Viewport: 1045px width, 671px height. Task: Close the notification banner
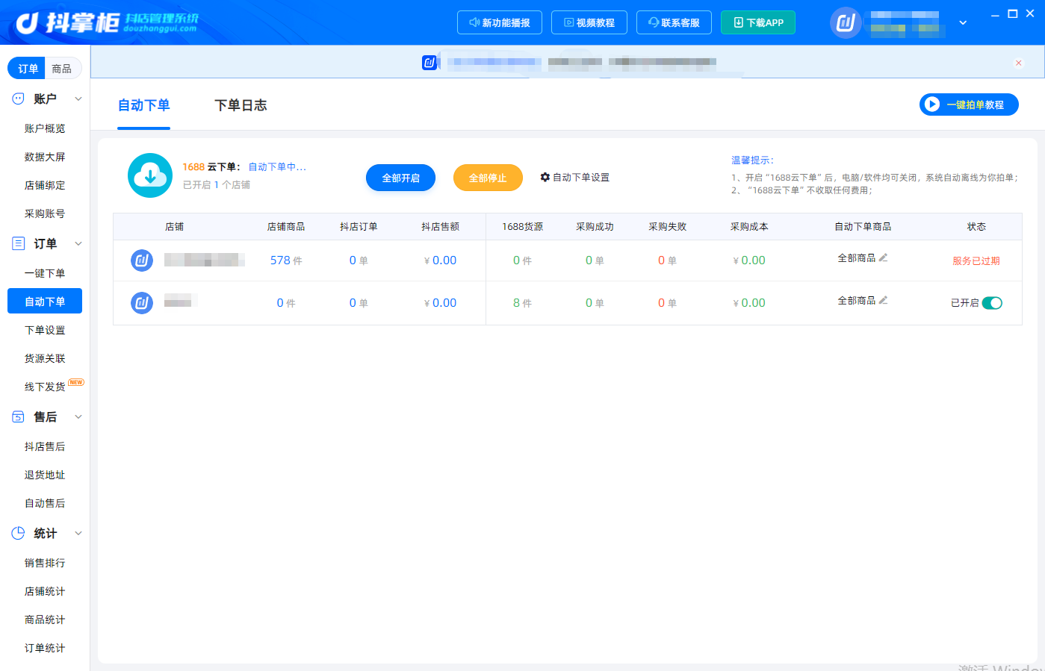[x=1018, y=63]
